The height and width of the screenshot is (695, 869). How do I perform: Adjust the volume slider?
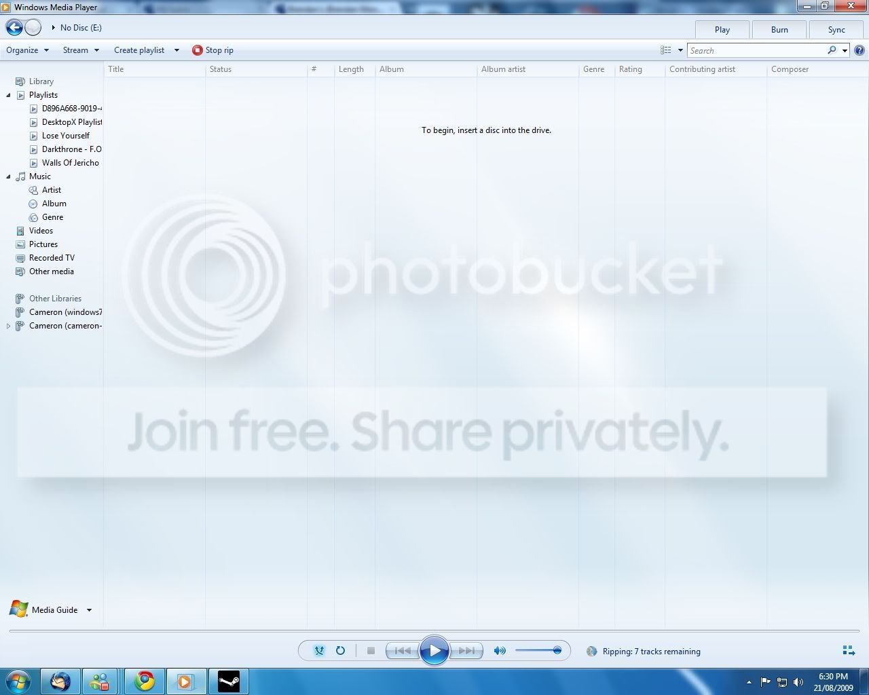pyautogui.click(x=538, y=651)
